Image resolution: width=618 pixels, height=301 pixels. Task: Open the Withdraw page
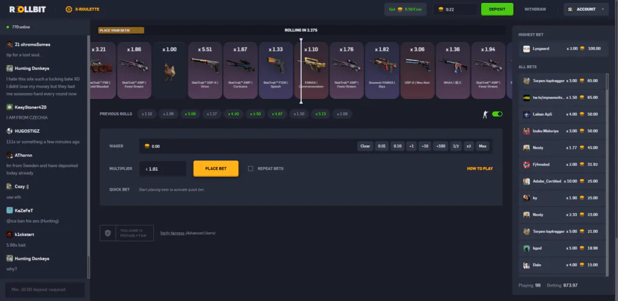pos(535,9)
